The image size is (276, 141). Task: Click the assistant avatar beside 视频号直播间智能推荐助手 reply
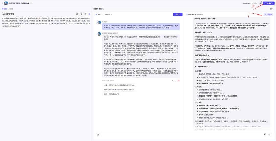(x=99, y=34)
